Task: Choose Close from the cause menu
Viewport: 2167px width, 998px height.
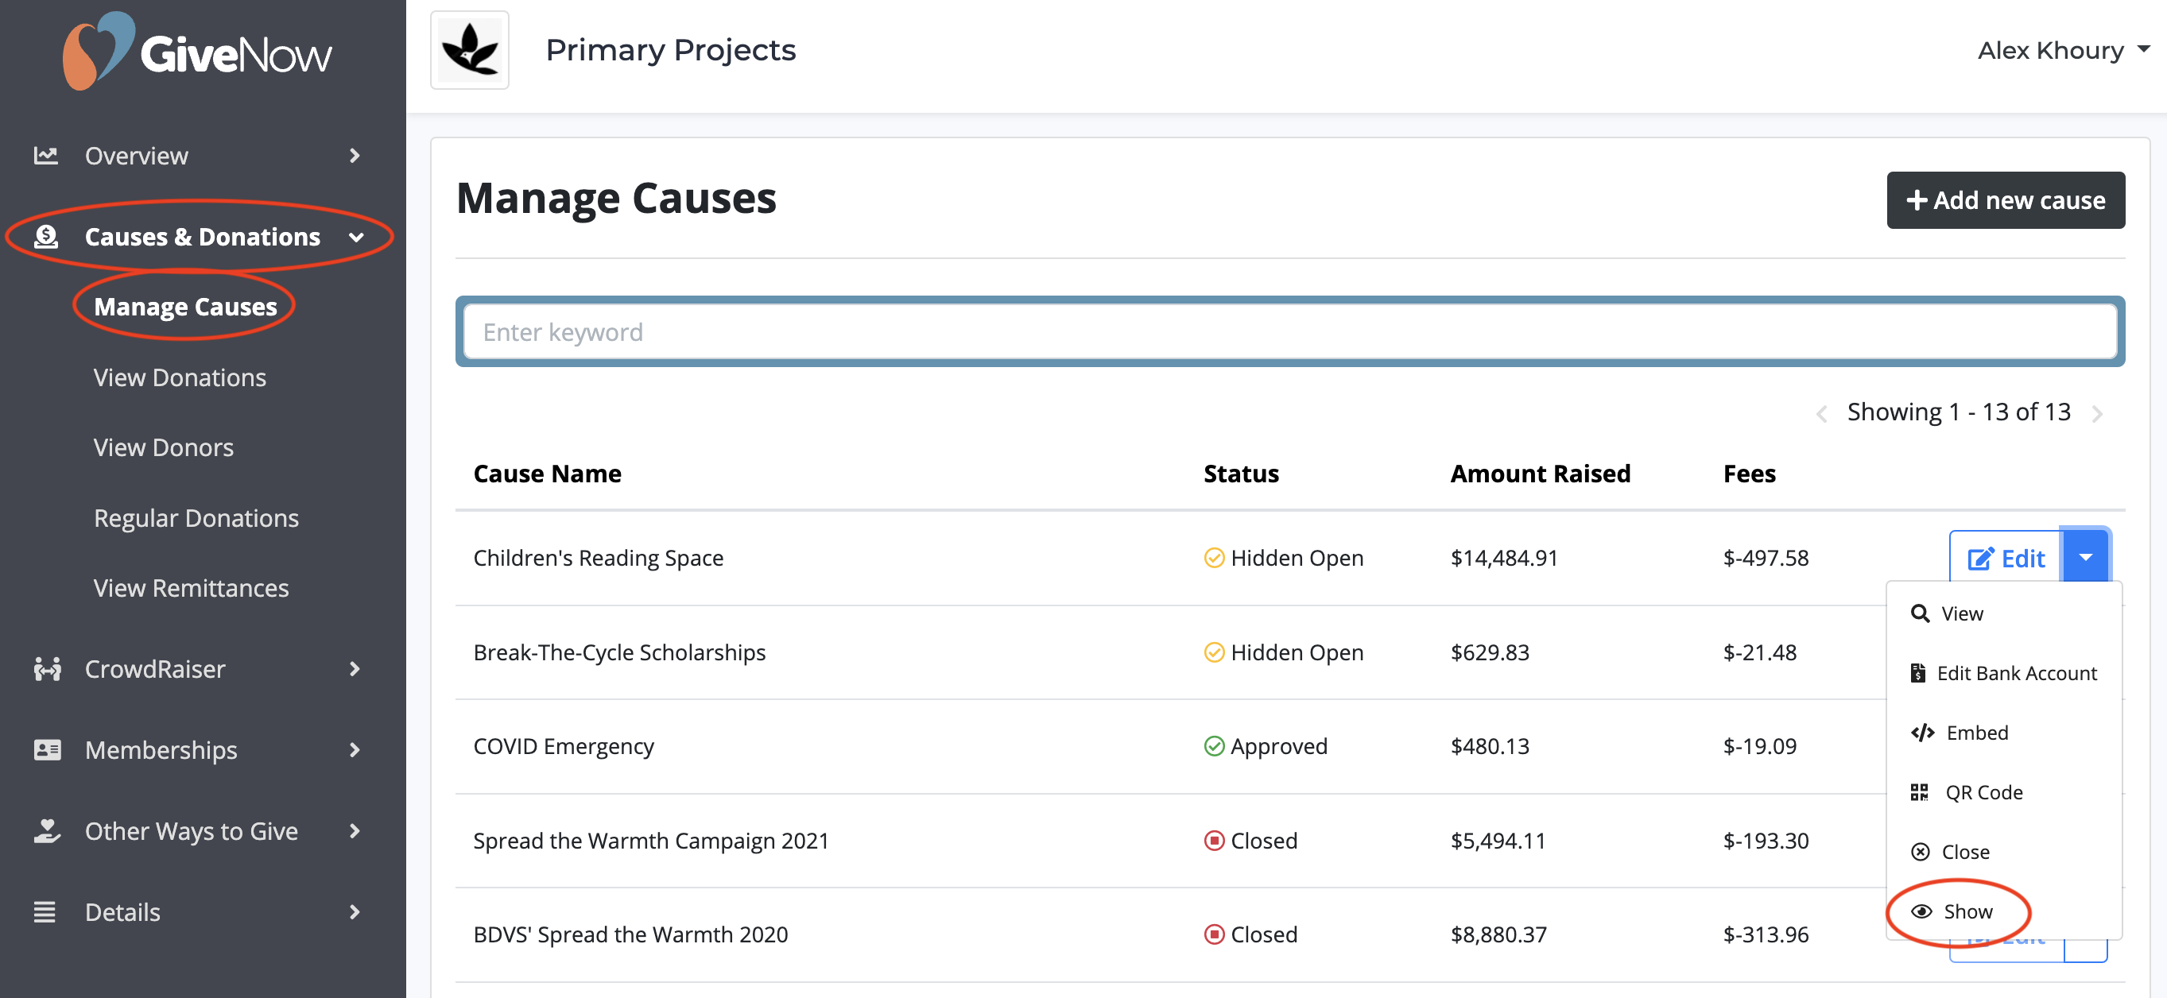Action: point(1950,853)
